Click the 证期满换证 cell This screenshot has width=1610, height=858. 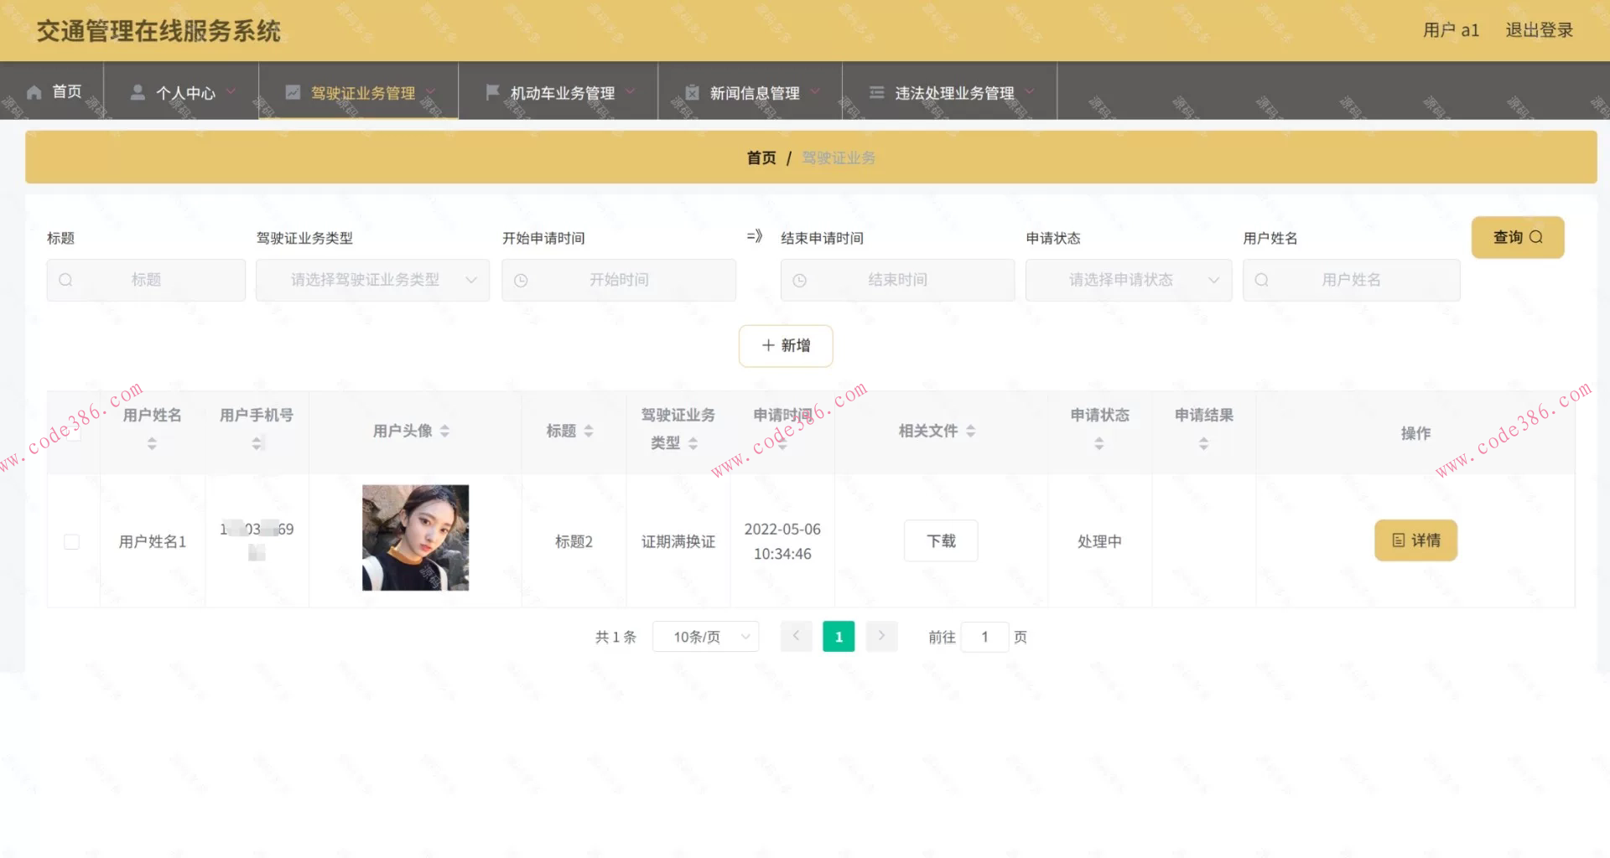[x=678, y=541]
